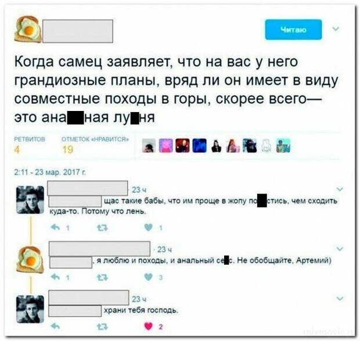Viewport: 360px width, 341px height.
Task: Retweet the comment about hiking trips
Action: coord(102,278)
